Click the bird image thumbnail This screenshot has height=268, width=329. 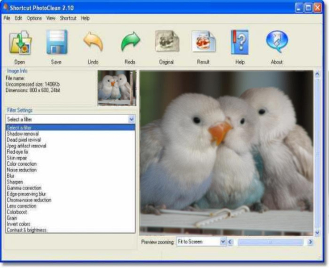tap(117, 88)
